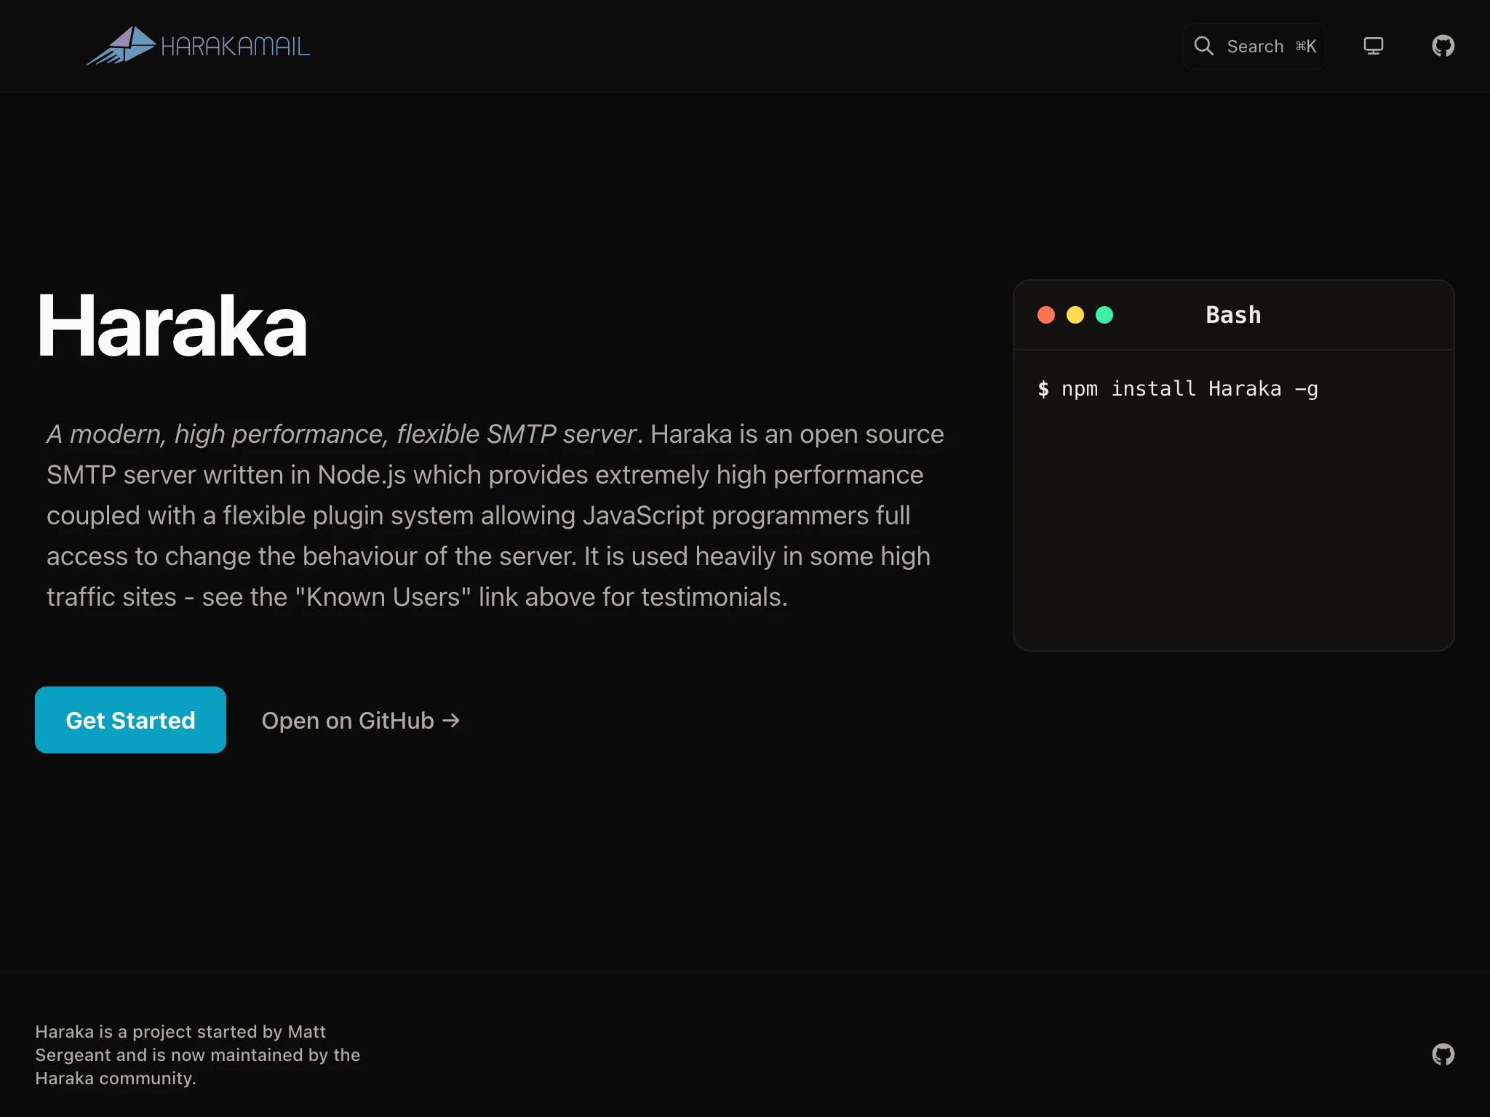Viewport: 1490px width, 1117px height.
Task: Click the red dot in the terminal window
Action: click(x=1046, y=314)
